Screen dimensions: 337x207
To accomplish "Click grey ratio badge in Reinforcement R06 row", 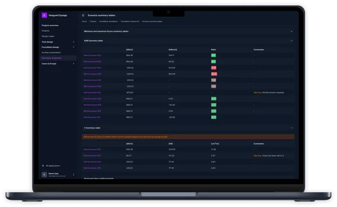I will coord(213,86).
